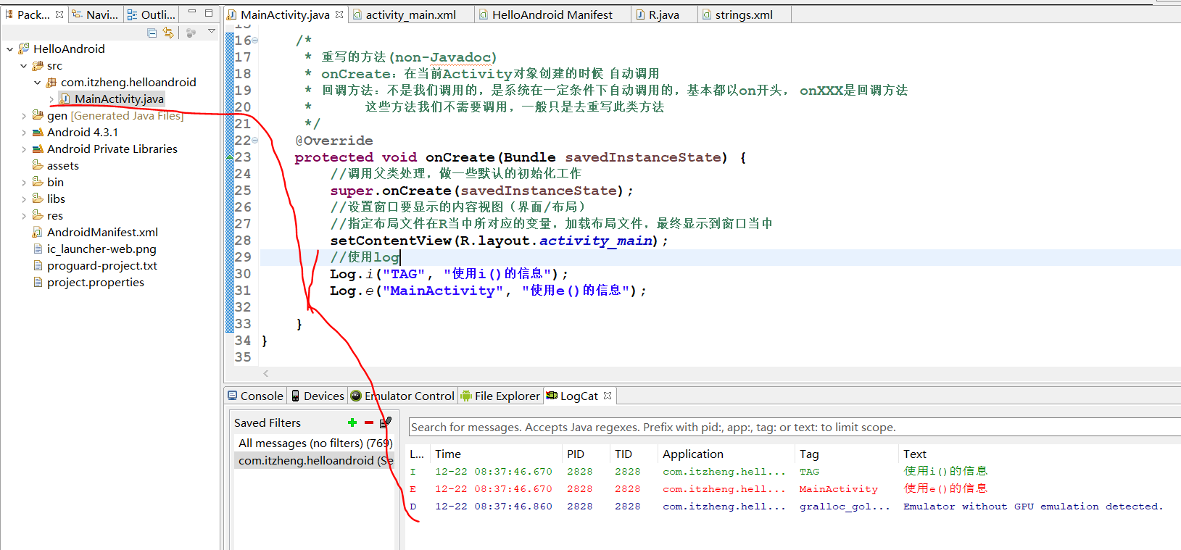Click the grayed focus task icon
The image size is (1181, 550).
point(191,33)
